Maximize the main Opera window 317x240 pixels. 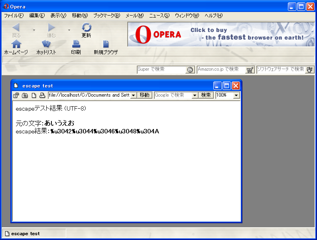[x=301, y=7]
